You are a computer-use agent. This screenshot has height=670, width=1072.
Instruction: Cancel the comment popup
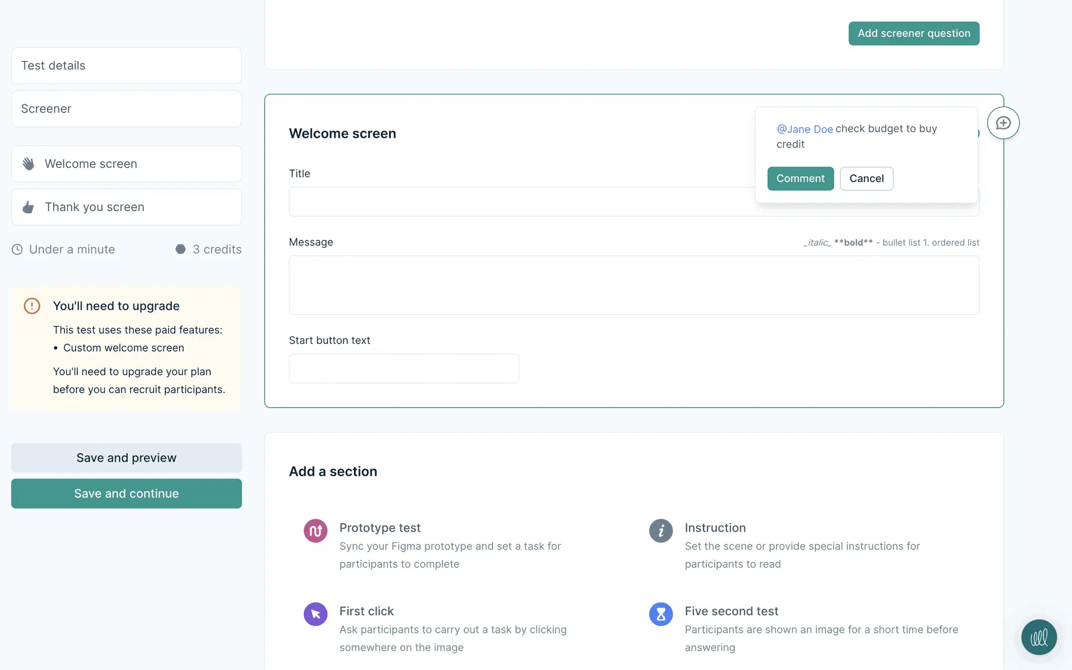[866, 179]
